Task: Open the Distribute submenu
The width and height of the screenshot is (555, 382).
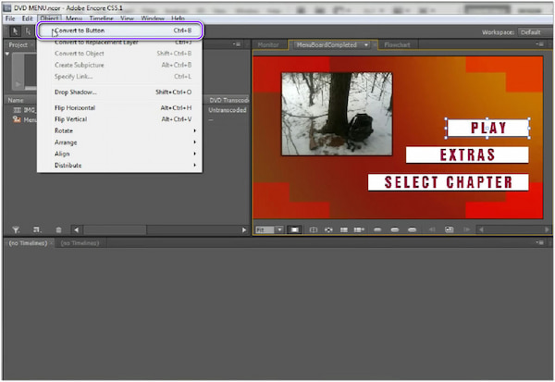Action: 119,165
